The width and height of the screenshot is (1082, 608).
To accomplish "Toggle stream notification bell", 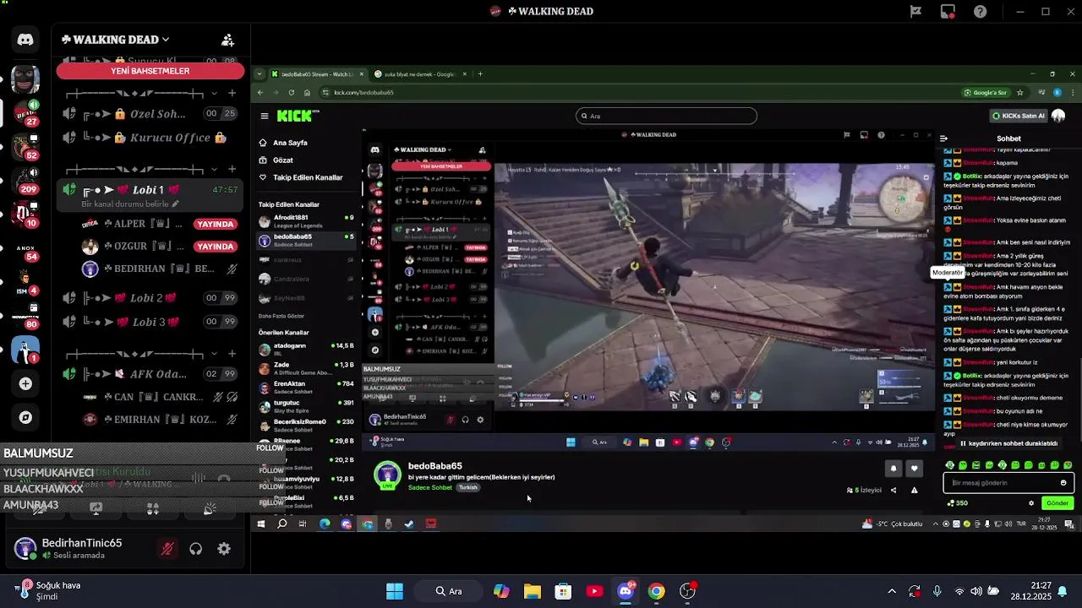I will click(x=893, y=468).
